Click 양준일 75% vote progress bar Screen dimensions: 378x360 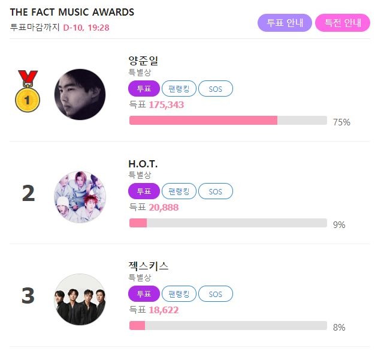pos(228,120)
